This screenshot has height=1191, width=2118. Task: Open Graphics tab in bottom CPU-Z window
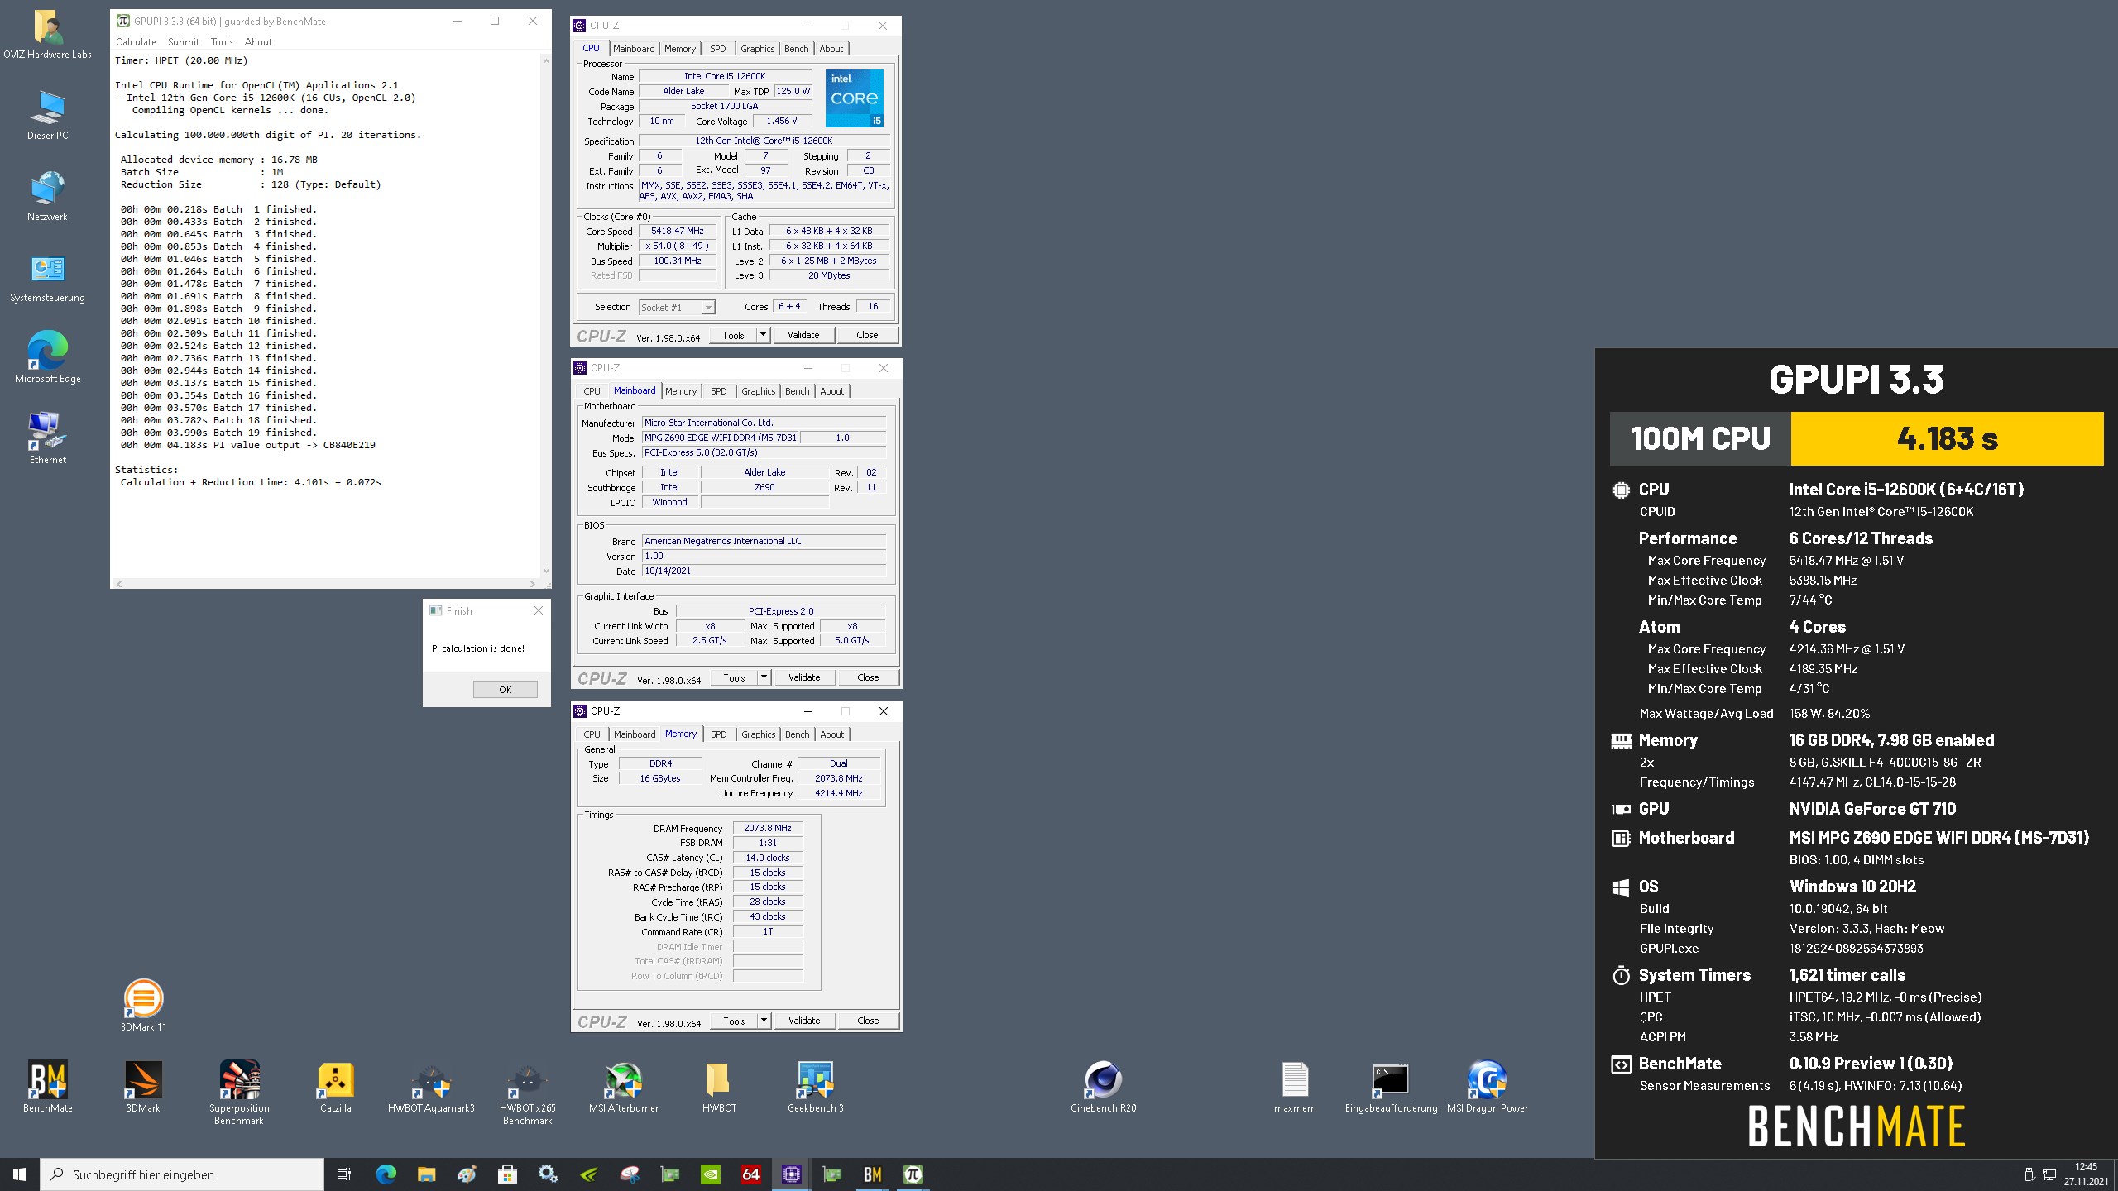click(759, 734)
